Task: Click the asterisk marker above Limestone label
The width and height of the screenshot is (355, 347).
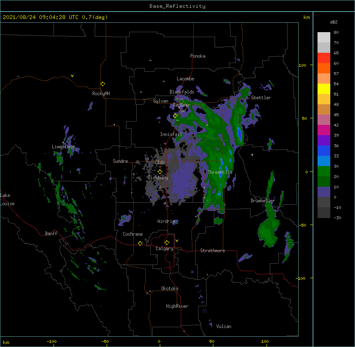Action: coord(63,143)
